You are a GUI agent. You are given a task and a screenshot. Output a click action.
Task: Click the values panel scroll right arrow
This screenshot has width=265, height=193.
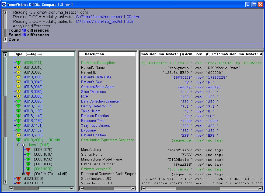(260, 188)
